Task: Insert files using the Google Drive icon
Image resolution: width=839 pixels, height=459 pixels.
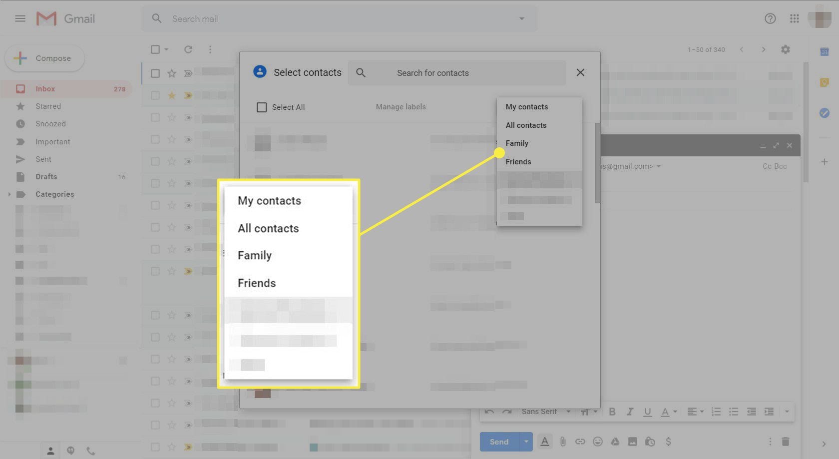Action: [615, 442]
